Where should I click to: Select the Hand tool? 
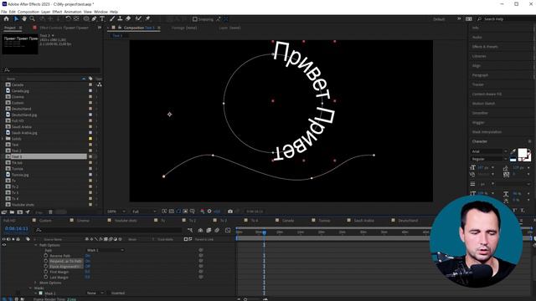pos(24,19)
